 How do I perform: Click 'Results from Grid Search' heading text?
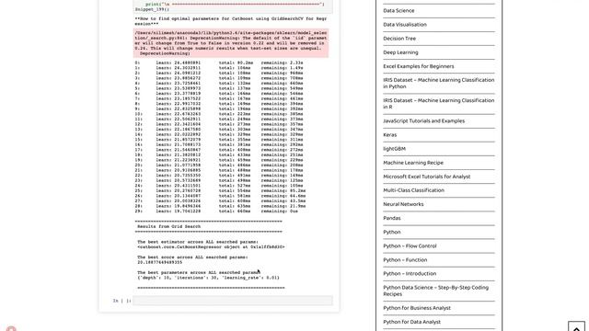coord(168,227)
